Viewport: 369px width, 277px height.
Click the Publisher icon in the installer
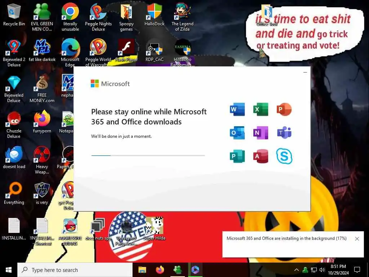237,156
